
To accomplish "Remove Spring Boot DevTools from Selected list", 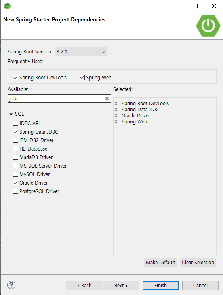I will pyautogui.click(x=116, y=104).
